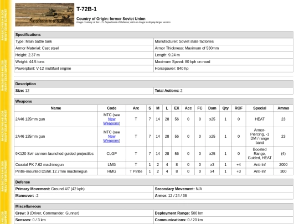The image size is (299, 224).
Task: Select '9K120 Svir cannon-launched guided projectiles' name
Action: [56, 154]
